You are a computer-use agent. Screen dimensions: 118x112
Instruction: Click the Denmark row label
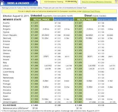click(x=7, y=38)
